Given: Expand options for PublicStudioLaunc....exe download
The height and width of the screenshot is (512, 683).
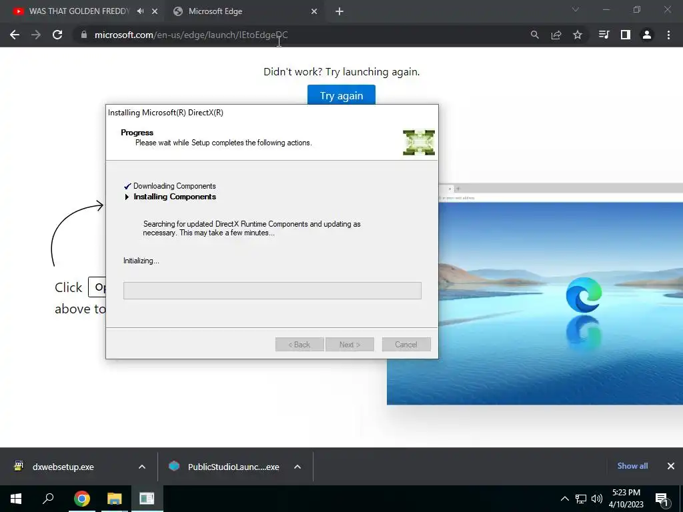Looking at the screenshot, I should [297, 467].
